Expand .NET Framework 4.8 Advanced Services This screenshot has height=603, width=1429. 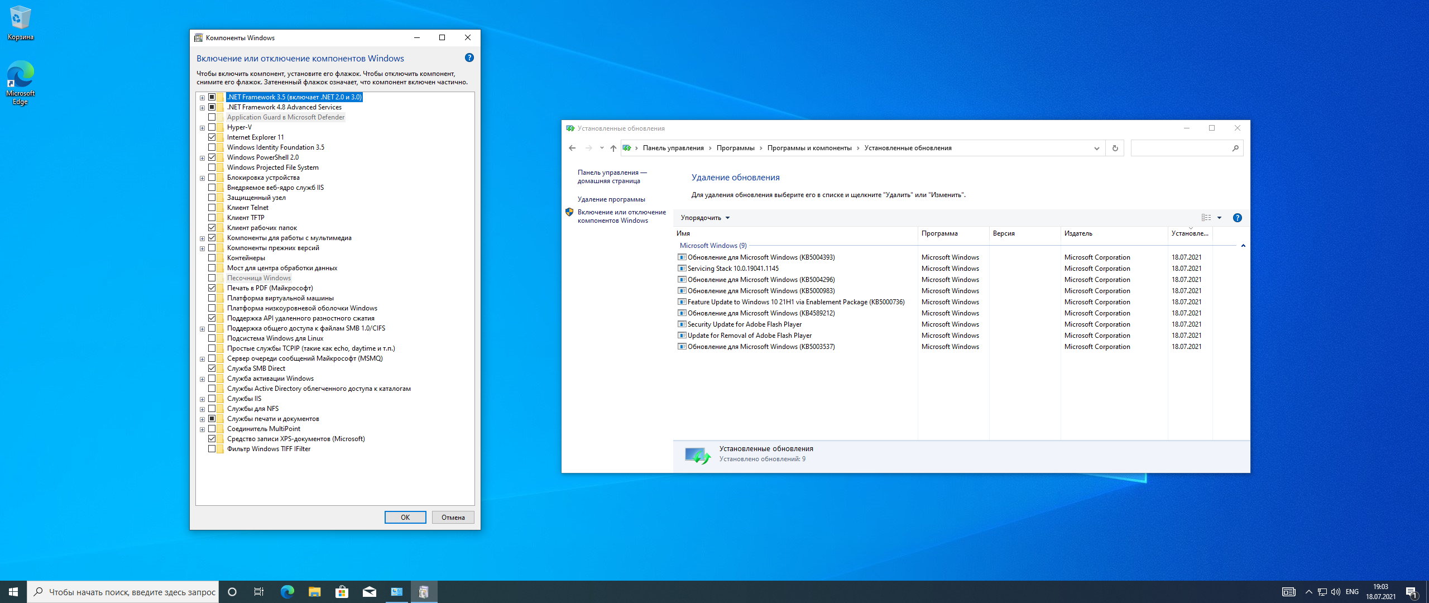pos(202,108)
